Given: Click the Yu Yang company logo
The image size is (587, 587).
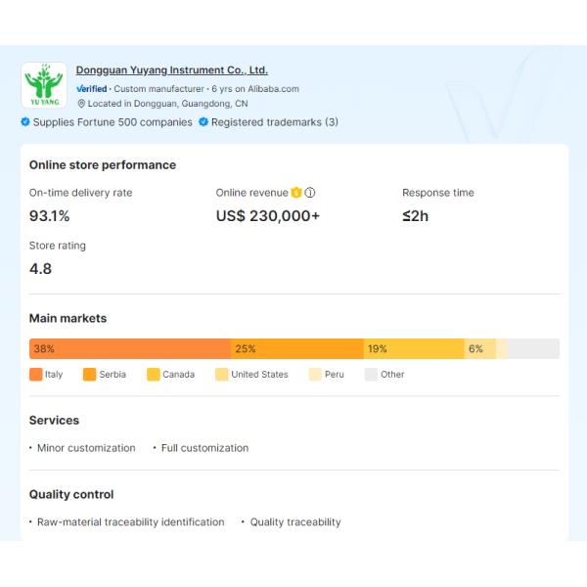Looking at the screenshot, I should point(44,86).
